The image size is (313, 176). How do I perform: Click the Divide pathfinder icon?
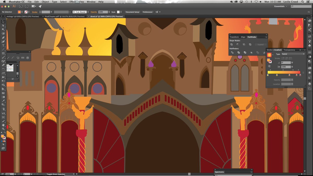tap(232, 52)
